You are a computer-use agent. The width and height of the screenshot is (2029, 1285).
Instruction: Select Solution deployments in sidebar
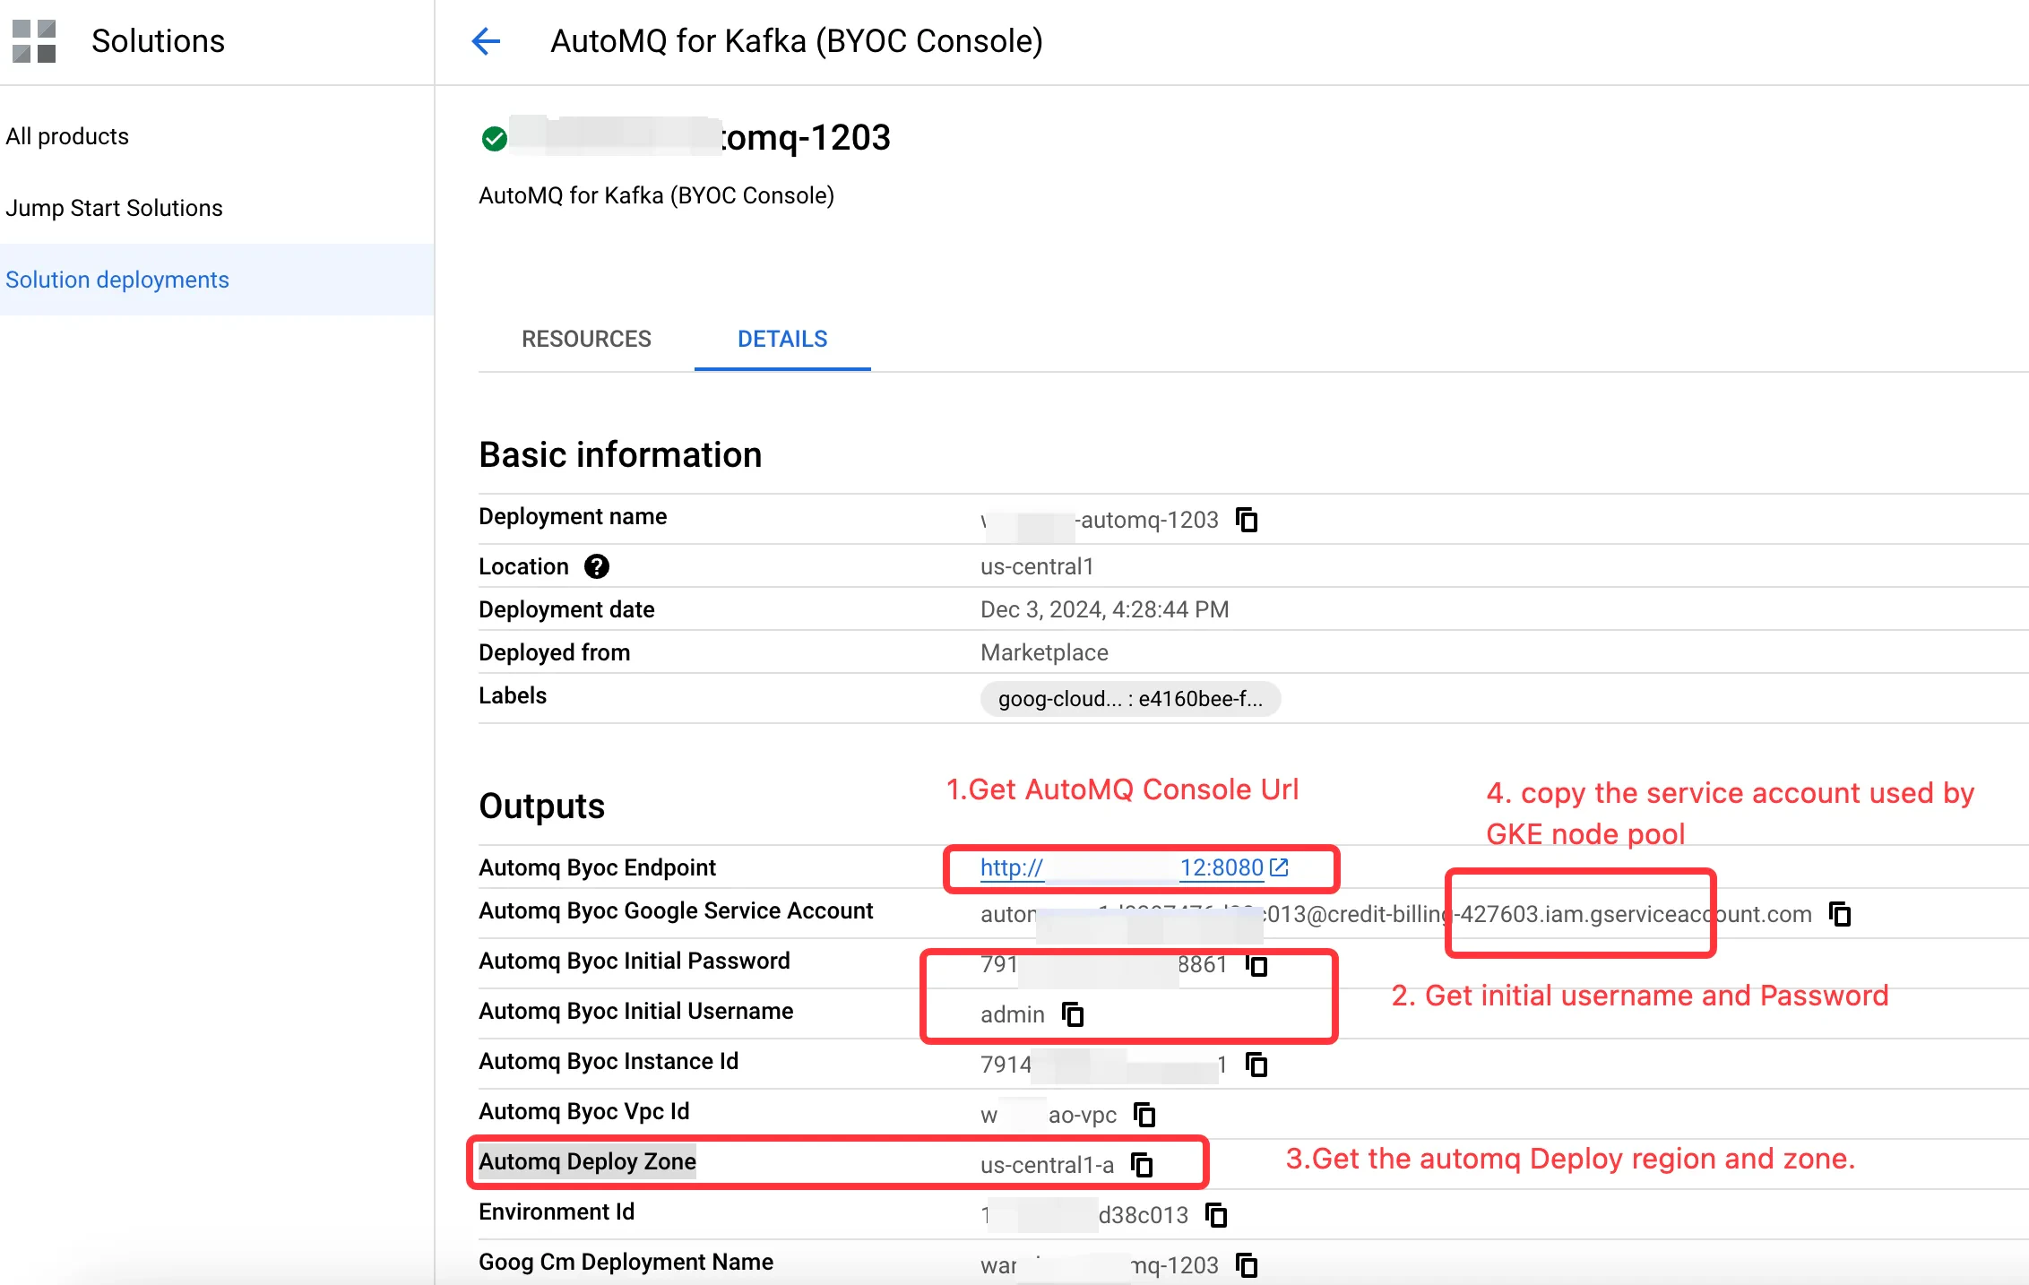pyautogui.click(x=117, y=280)
